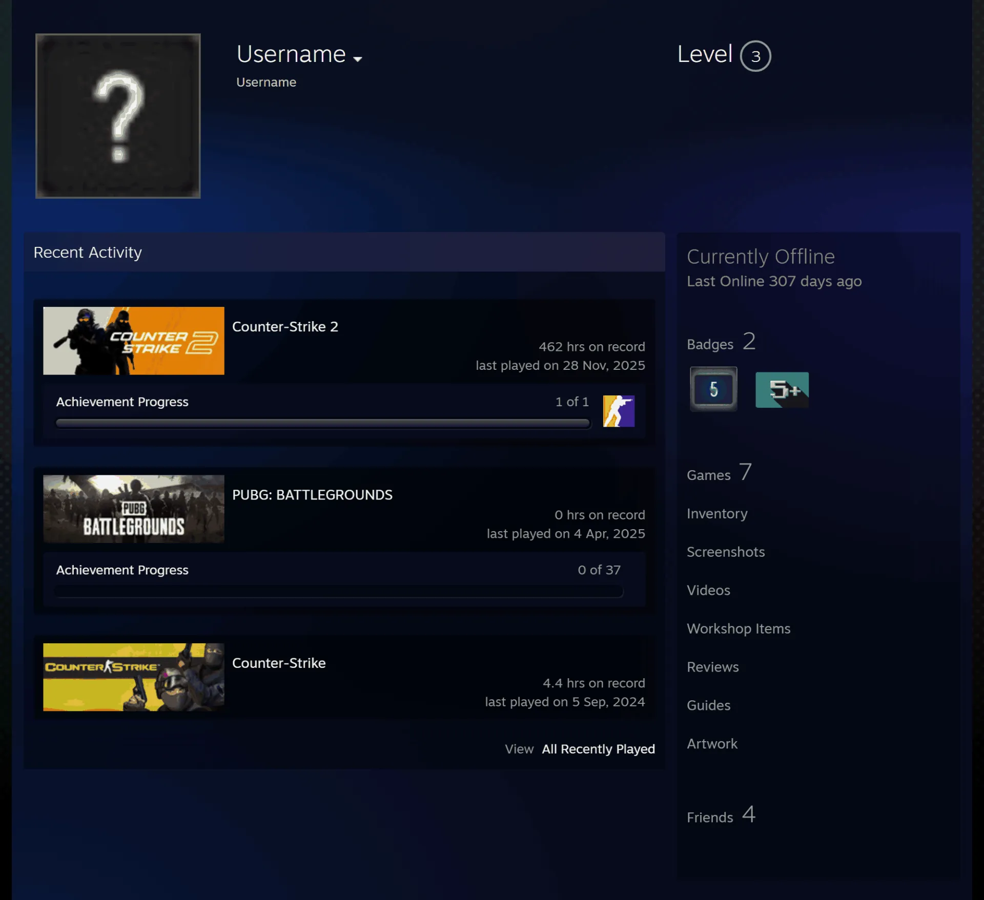Open the Counter-Strike title link
Viewport: 984px width, 900px height.
click(x=279, y=663)
